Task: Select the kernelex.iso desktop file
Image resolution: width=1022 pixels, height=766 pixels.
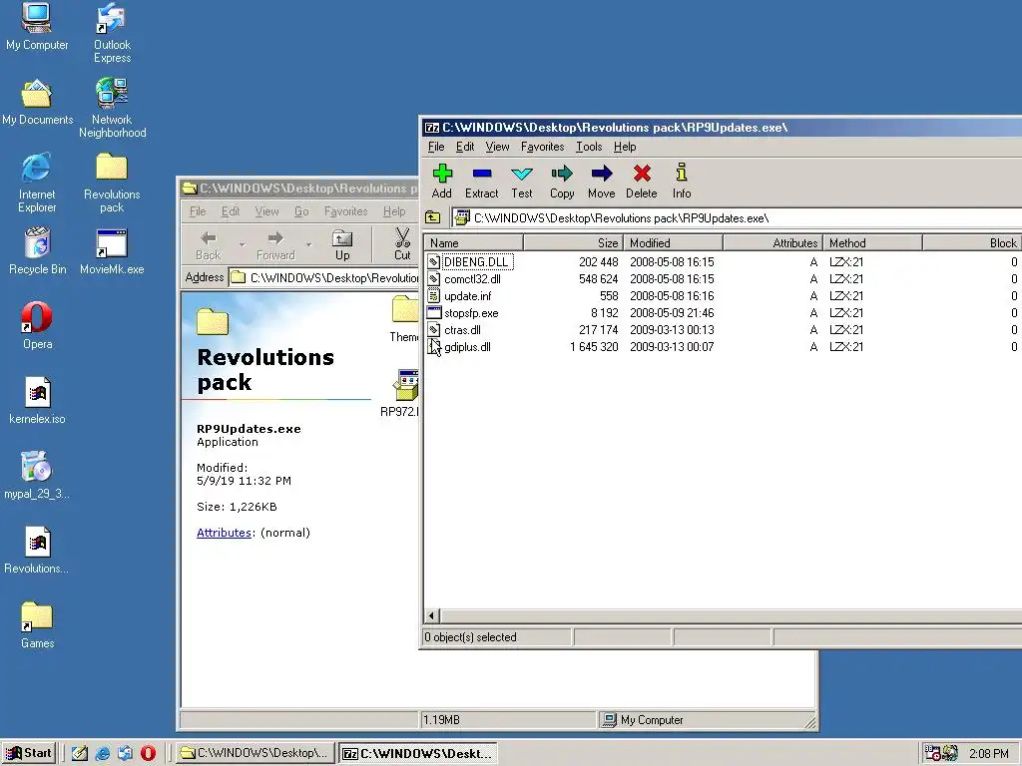Action: [x=37, y=401]
